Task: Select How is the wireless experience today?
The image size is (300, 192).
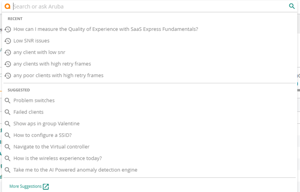Action: pyautogui.click(x=57, y=158)
